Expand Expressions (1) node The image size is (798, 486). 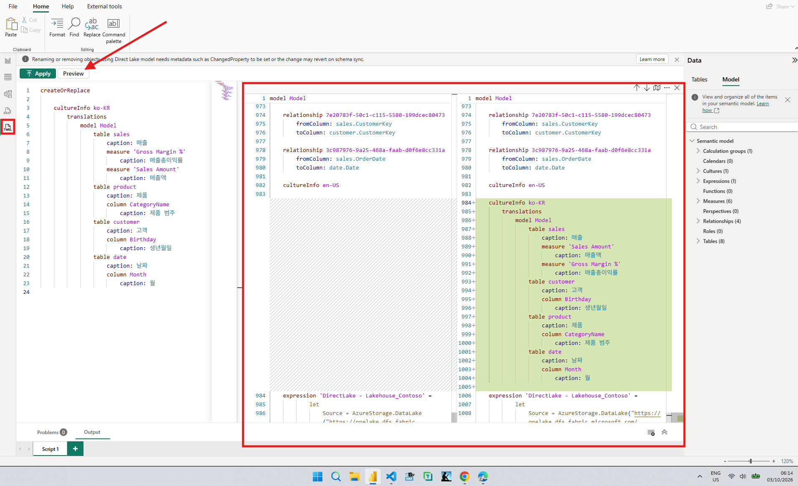tap(698, 181)
